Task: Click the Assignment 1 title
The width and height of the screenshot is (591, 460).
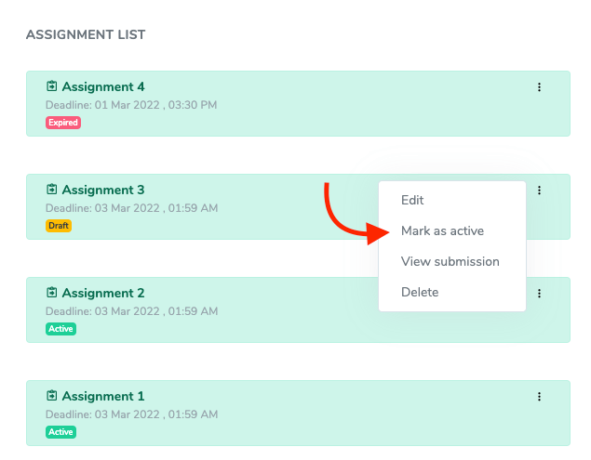Action: click(103, 397)
